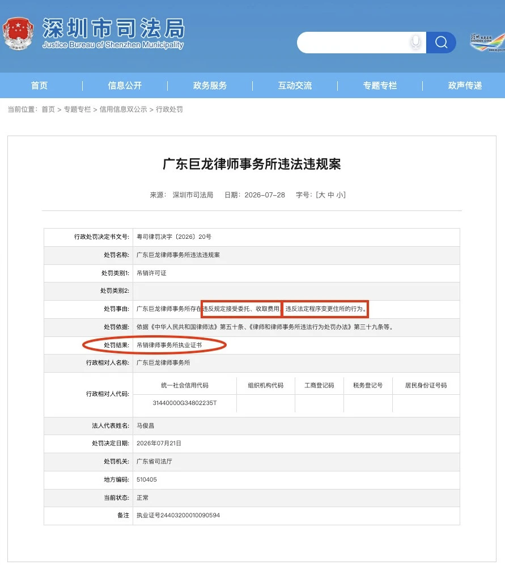Click the status value 正常

tap(142, 497)
